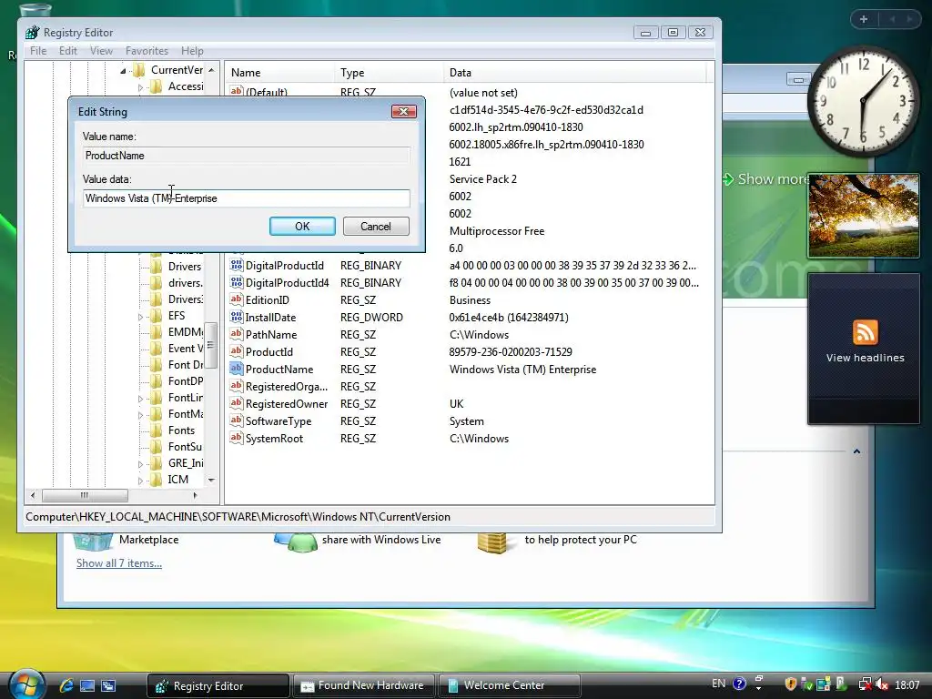Click the EN language bar indicator
This screenshot has width=932, height=699.
[719, 684]
